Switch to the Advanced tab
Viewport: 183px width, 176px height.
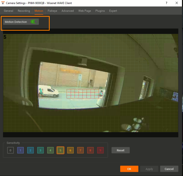click(x=68, y=11)
